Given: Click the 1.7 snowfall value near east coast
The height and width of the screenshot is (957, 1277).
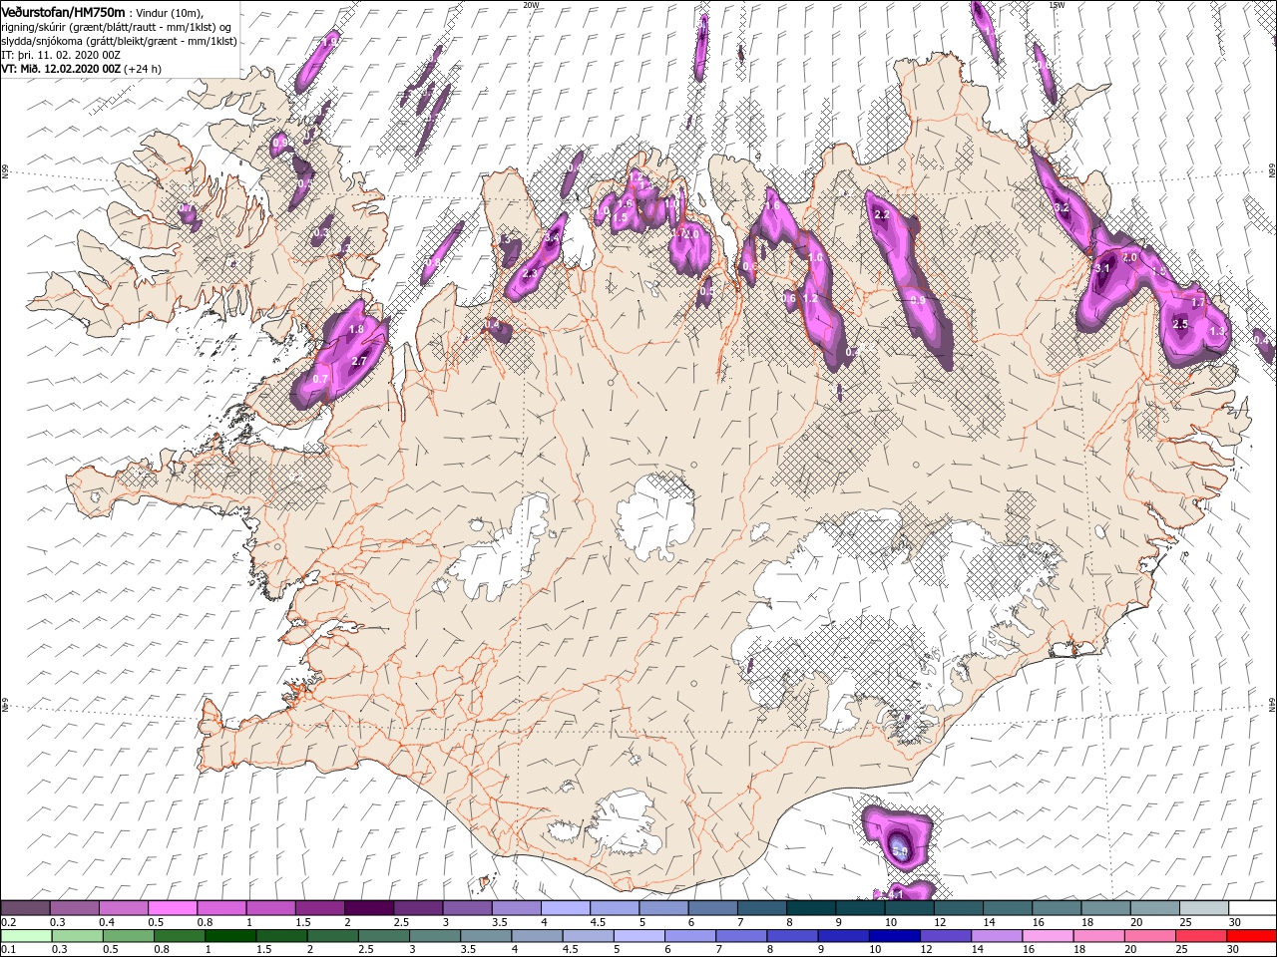Looking at the screenshot, I should point(1199,300).
